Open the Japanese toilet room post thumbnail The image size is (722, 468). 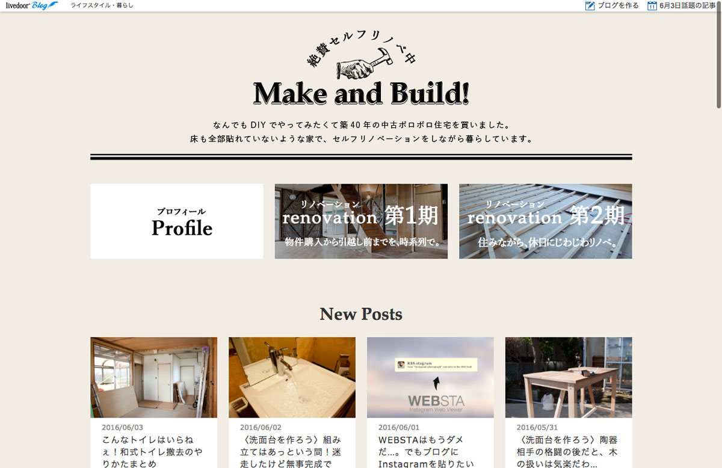[153, 377]
